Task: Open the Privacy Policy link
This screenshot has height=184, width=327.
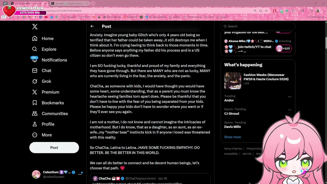Action: point(254,149)
